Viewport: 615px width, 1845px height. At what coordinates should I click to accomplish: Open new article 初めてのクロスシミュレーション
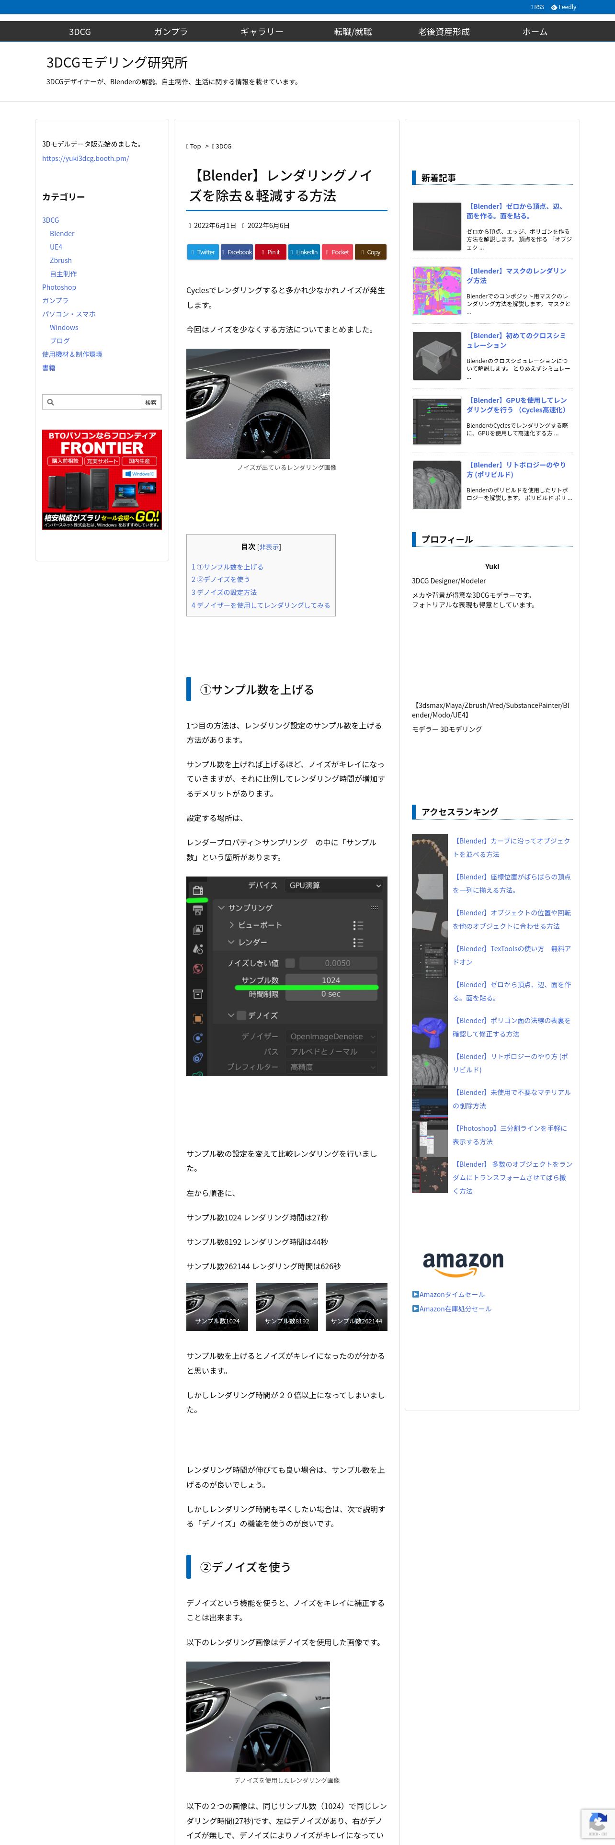click(516, 340)
